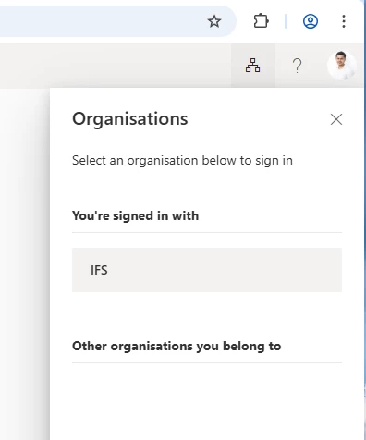Image resolution: width=366 pixels, height=440 pixels.
Task: Click the 'Other organisations you belong to' heading
Action: (177, 346)
